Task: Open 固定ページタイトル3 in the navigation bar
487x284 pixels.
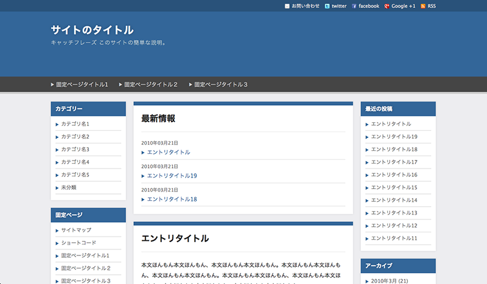Action: [221, 85]
